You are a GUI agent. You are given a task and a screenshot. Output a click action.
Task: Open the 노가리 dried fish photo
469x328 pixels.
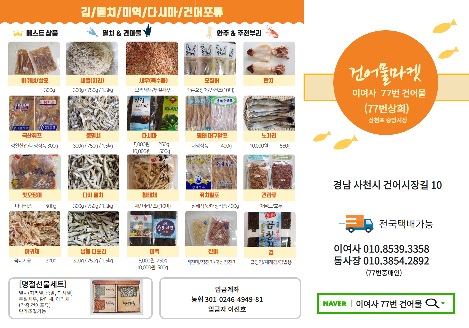coord(269,113)
